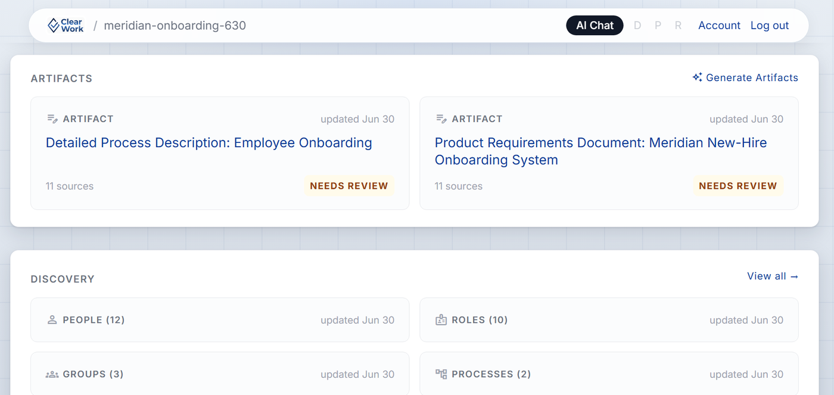The height and width of the screenshot is (395, 834).
Task: Open Product Requirements Document: Meridian New-Hire Onboarding System
Action: [x=600, y=151]
